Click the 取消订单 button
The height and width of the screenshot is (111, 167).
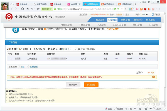(73, 85)
